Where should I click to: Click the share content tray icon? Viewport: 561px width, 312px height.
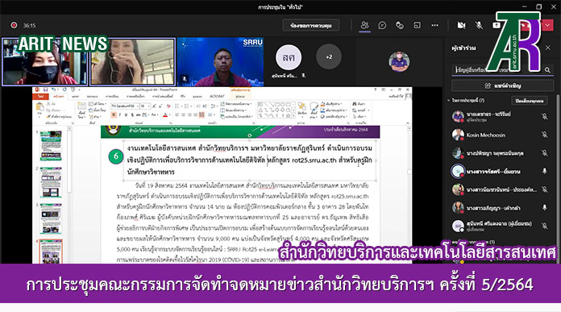[497, 25]
